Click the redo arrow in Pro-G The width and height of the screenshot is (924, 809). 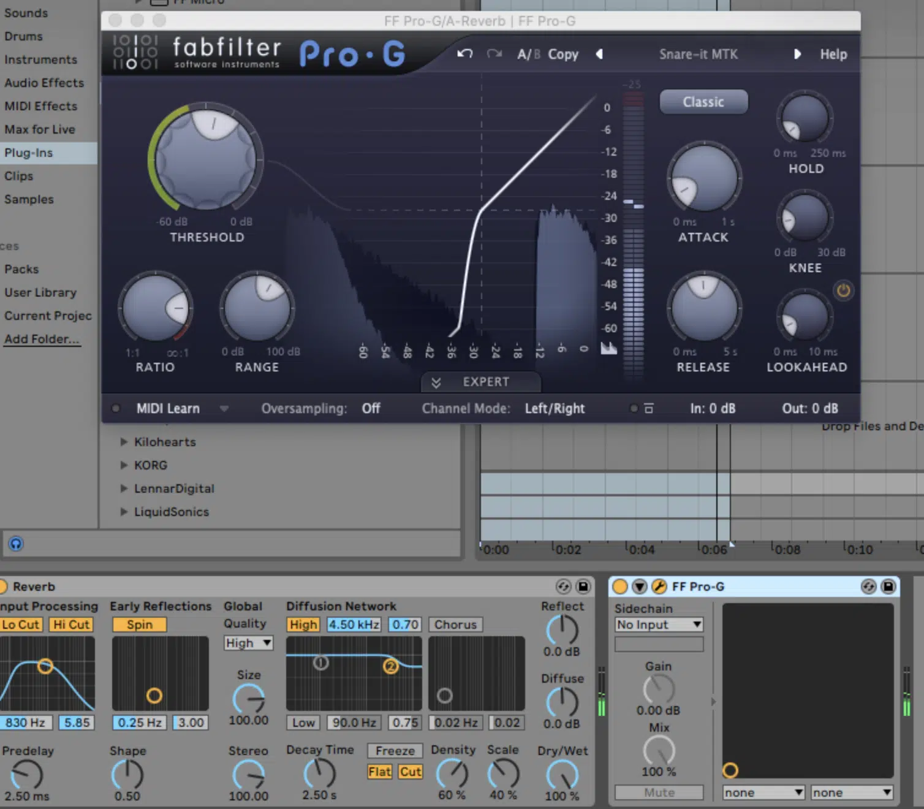point(494,54)
